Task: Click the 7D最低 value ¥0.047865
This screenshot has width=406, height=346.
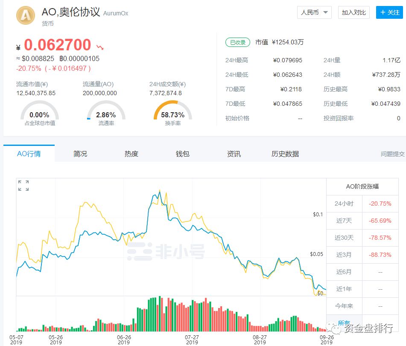Action: [x=287, y=104]
